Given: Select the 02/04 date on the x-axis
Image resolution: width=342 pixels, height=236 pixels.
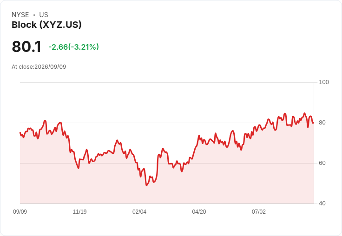Looking at the screenshot, I should pyautogui.click(x=139, y=211).
